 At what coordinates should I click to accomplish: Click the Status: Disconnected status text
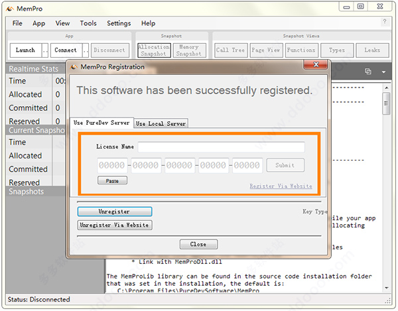[x=39, y=300]
